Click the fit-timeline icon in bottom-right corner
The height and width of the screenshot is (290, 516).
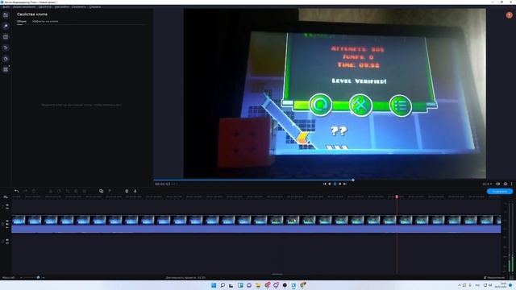(x=512, y=278)
